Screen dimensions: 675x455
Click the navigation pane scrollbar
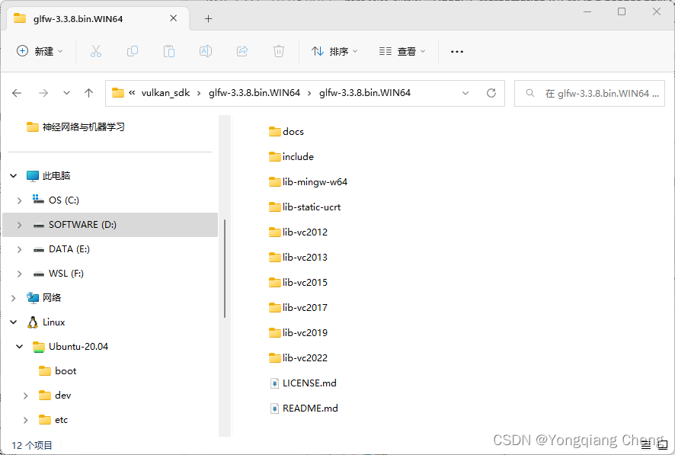225,268
